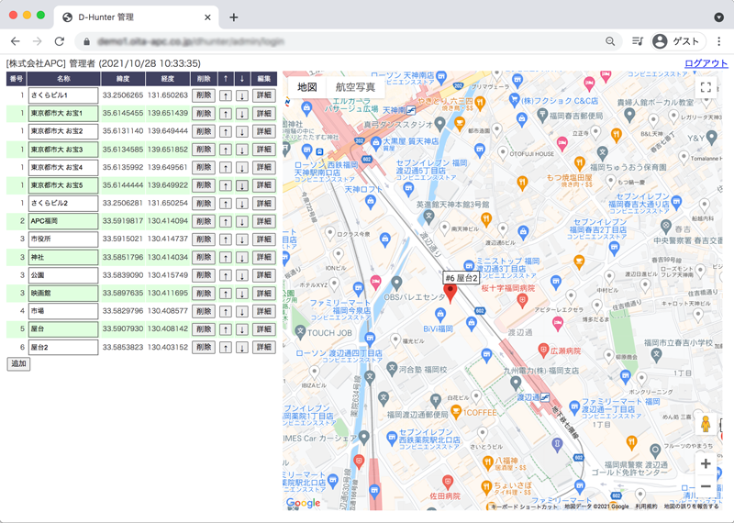This screenshot has width=734, height=523.
Task: Select the 1COFFEE cafe map pin
Action: (455, 412)
